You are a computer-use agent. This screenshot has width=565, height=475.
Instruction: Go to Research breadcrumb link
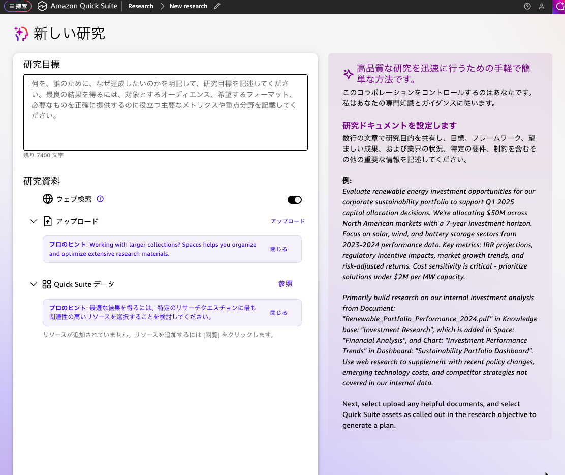point(141,6)
